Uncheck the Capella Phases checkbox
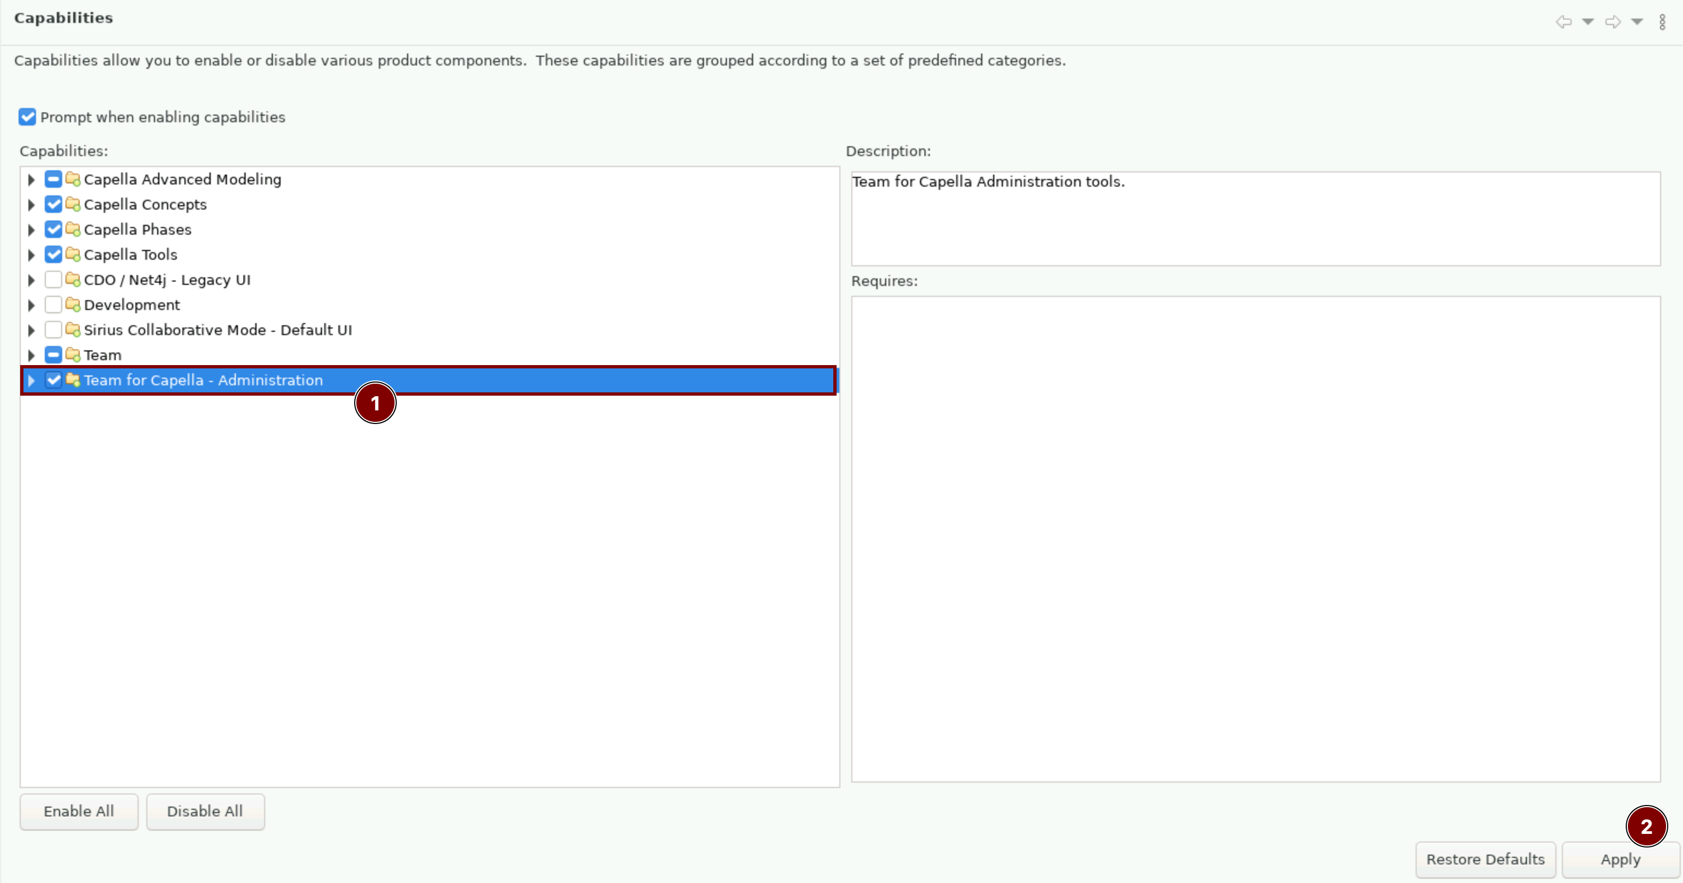The image size is (1683, 883). (53, 229)
